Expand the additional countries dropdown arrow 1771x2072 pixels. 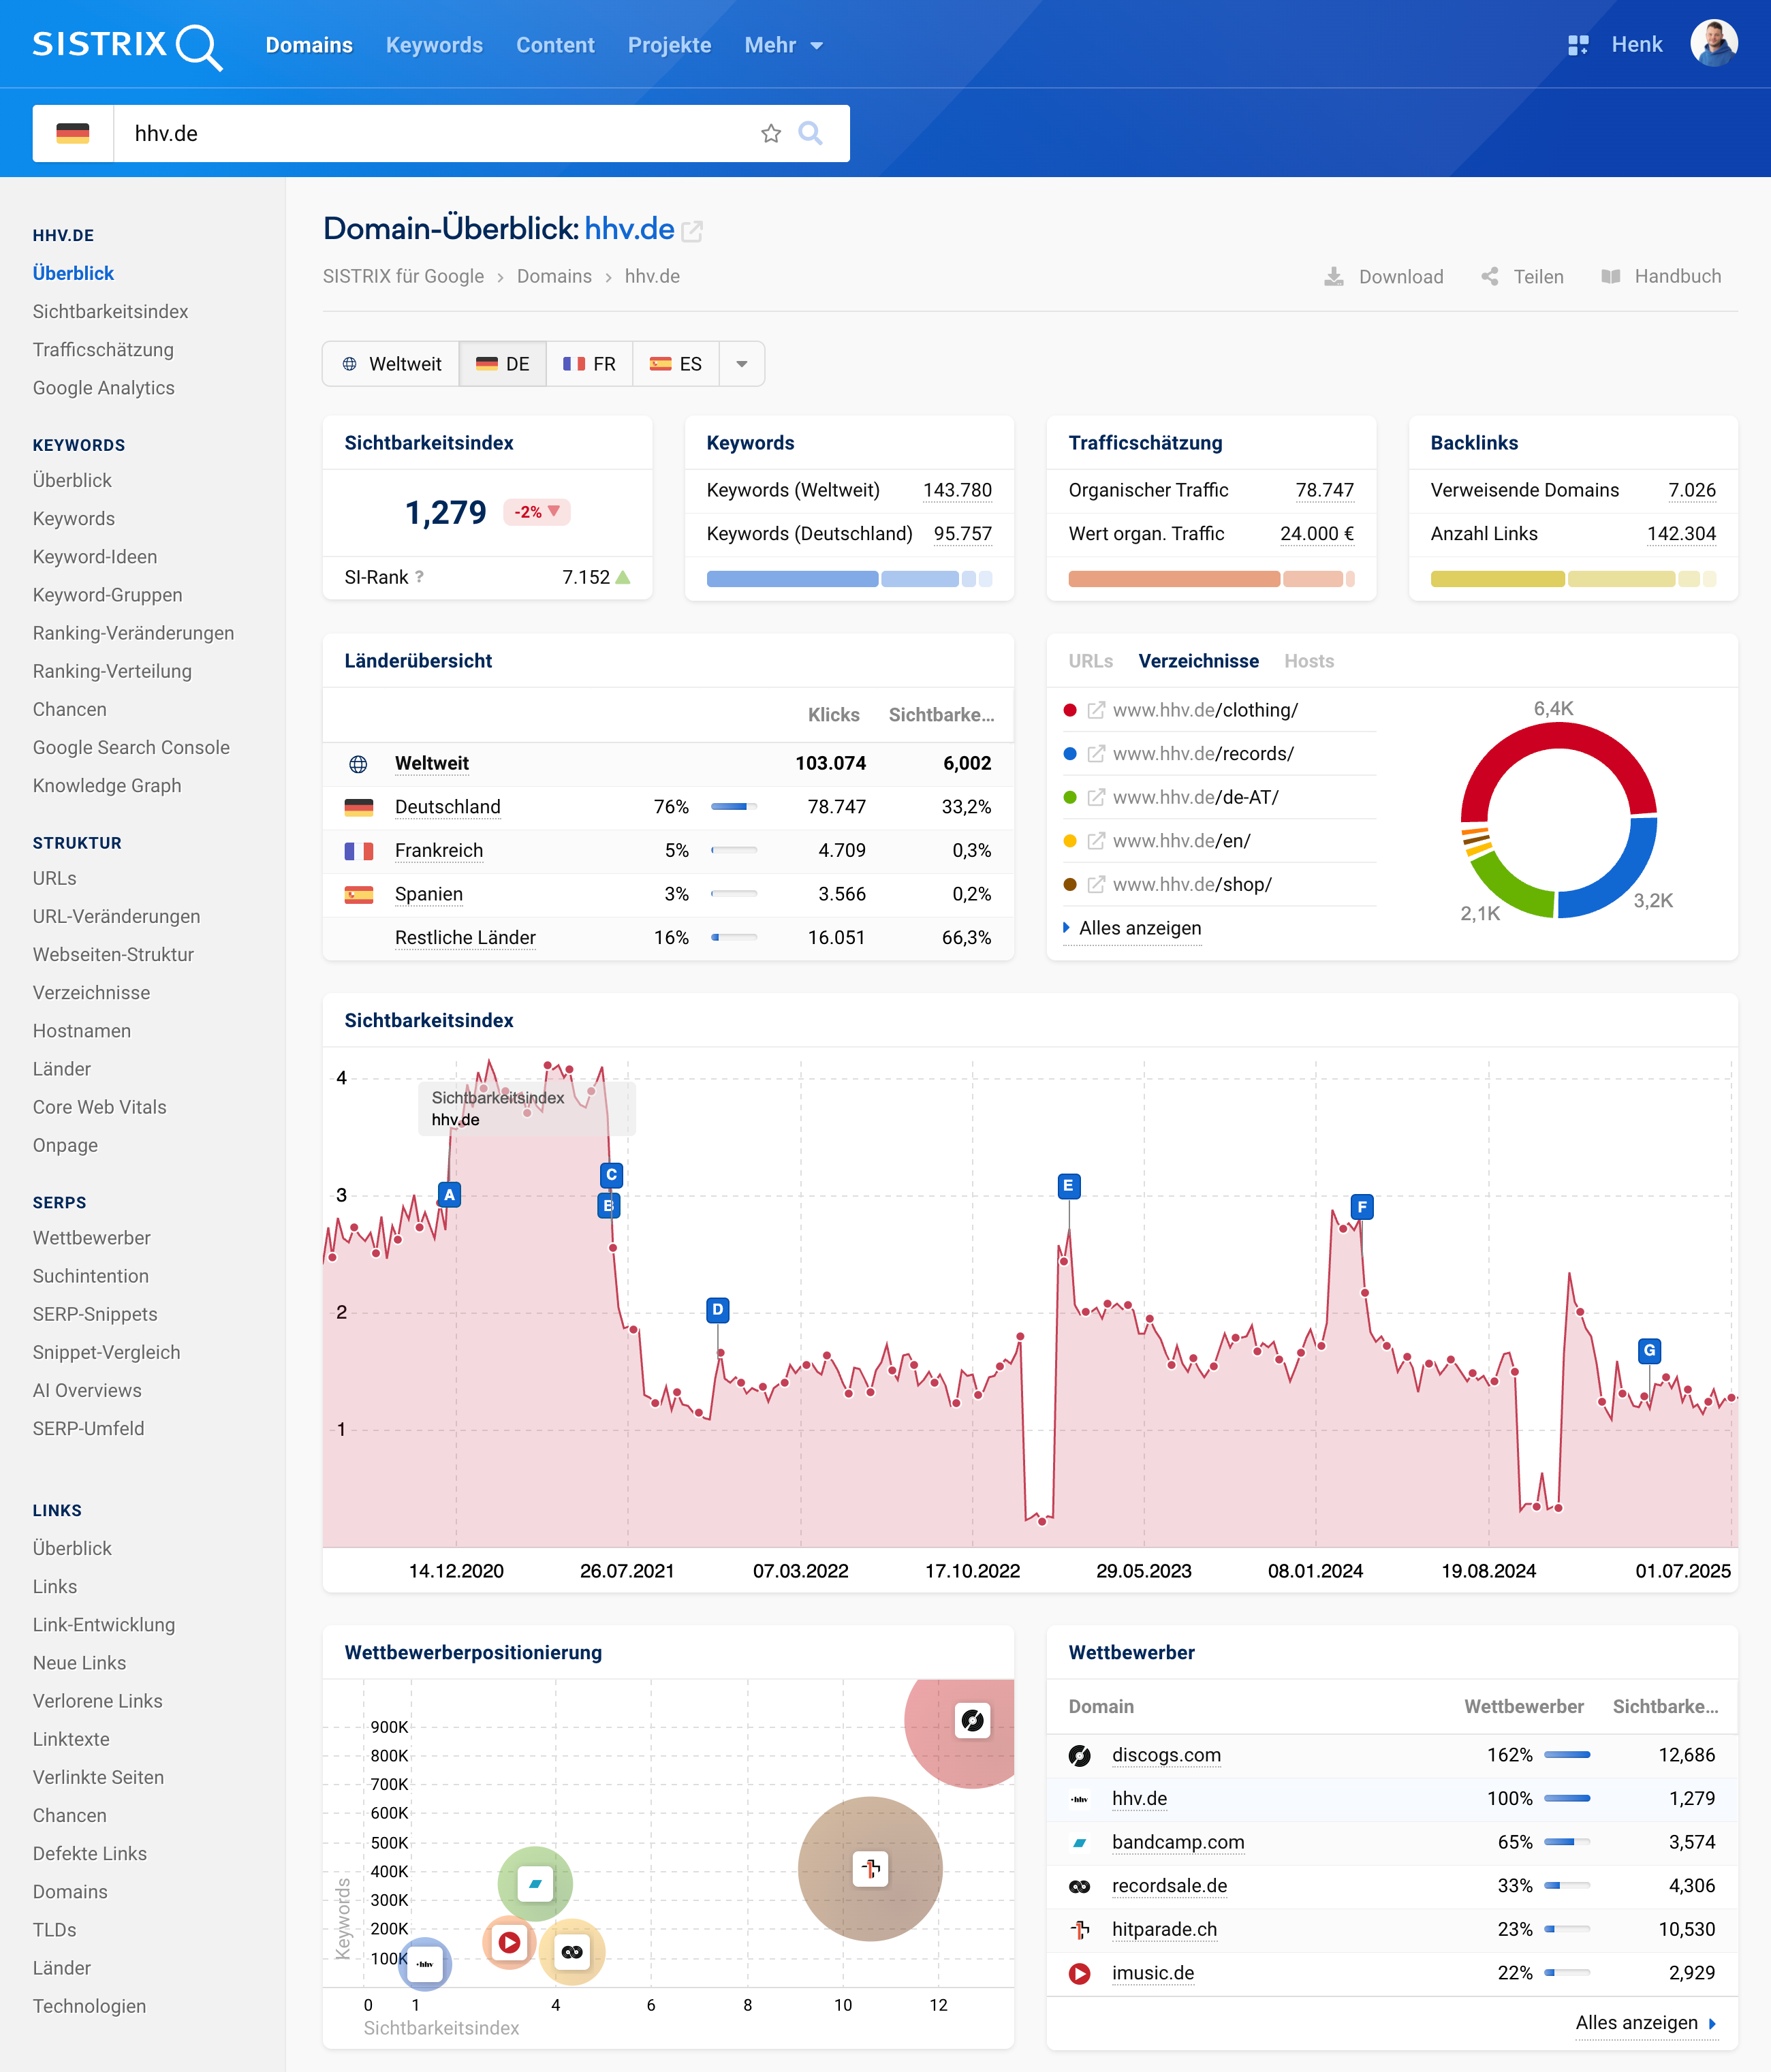pos(741,364)
